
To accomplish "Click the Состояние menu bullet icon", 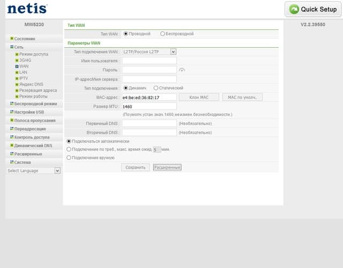I will [x=12, y=39].
